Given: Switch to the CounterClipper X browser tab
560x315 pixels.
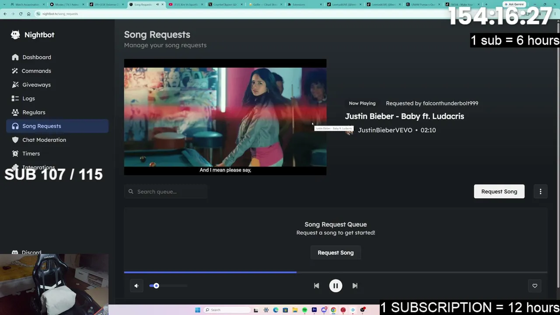Looking at the screenshot, I should point(226,4).
